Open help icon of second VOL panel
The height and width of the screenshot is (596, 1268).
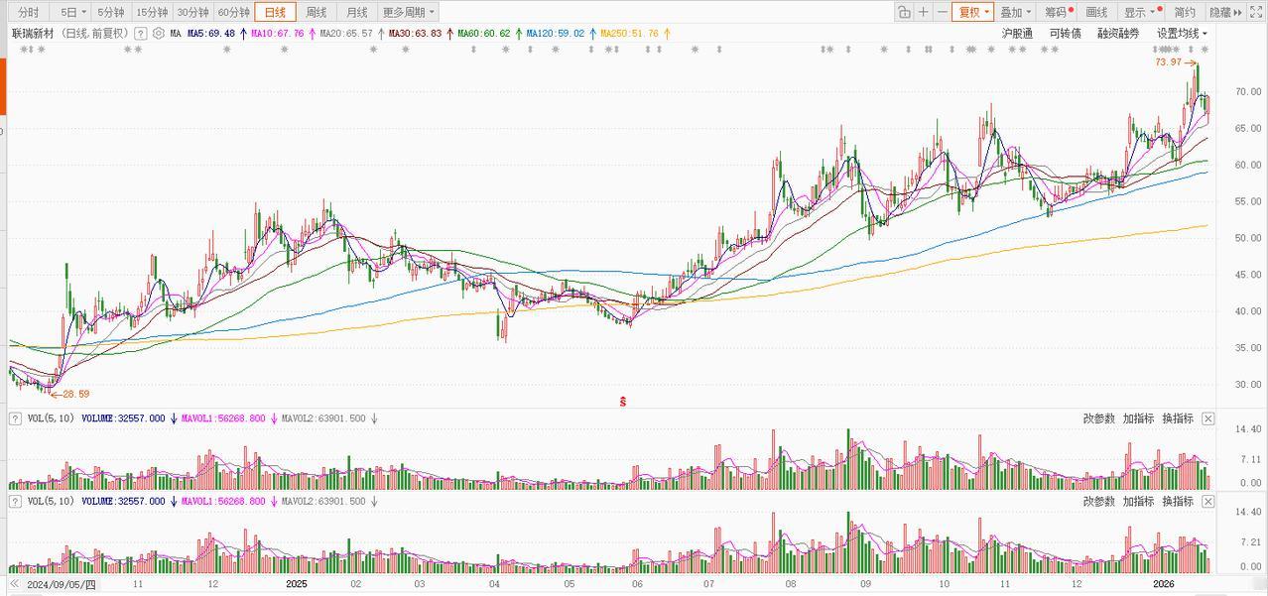coord(16,502)
